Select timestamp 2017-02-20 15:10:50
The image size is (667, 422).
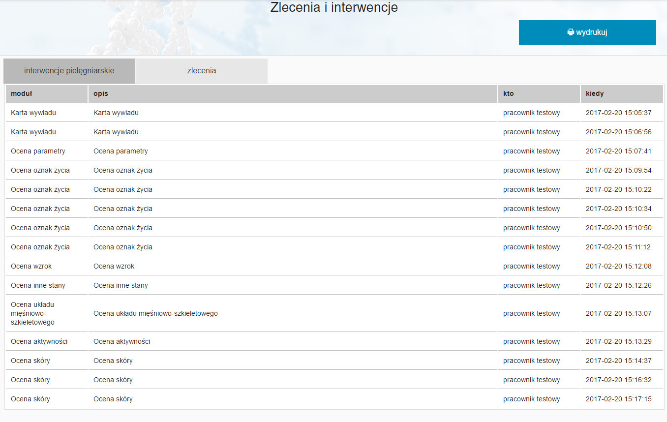coord(618,228)
